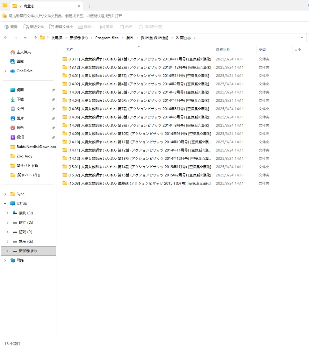Viewport: 309px width, 348px height.
Task: Sort by the 类型 column header
Action: pyautogui.click(x=262, y=49)
